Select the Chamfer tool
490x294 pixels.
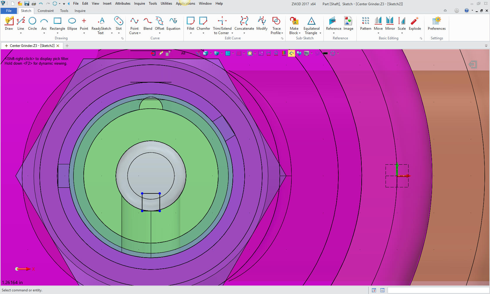click(x=203, y=23)
